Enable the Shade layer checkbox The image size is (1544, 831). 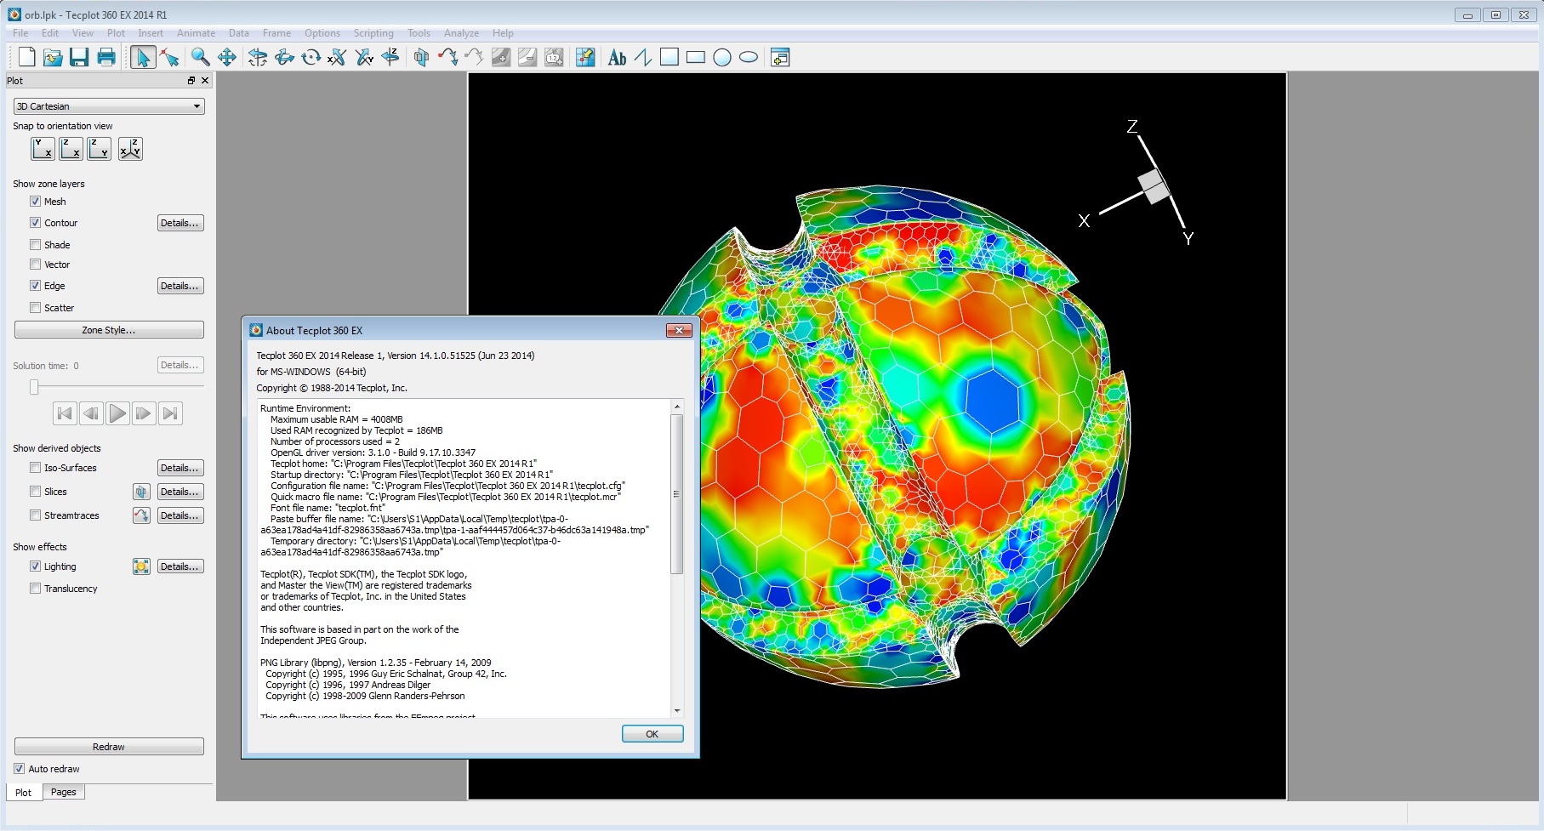tap(35, 244)
